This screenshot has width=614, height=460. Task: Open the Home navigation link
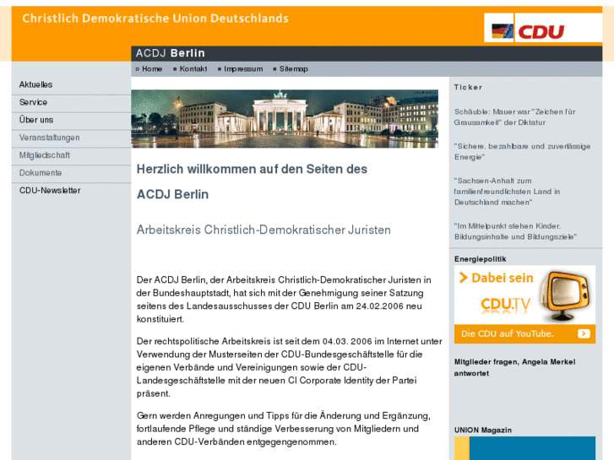(152, 69)
